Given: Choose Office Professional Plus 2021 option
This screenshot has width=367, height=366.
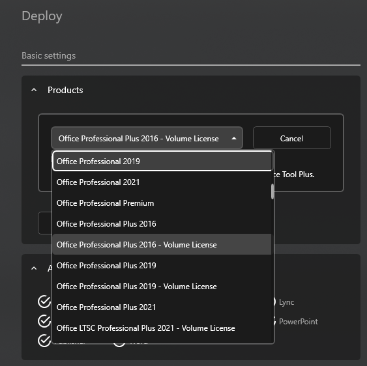Looking at the screenshot, I should click(162, 307).
